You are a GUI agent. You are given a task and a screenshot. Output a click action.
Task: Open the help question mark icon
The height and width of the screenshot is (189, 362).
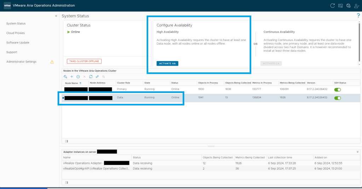click(x=358, y=16)
